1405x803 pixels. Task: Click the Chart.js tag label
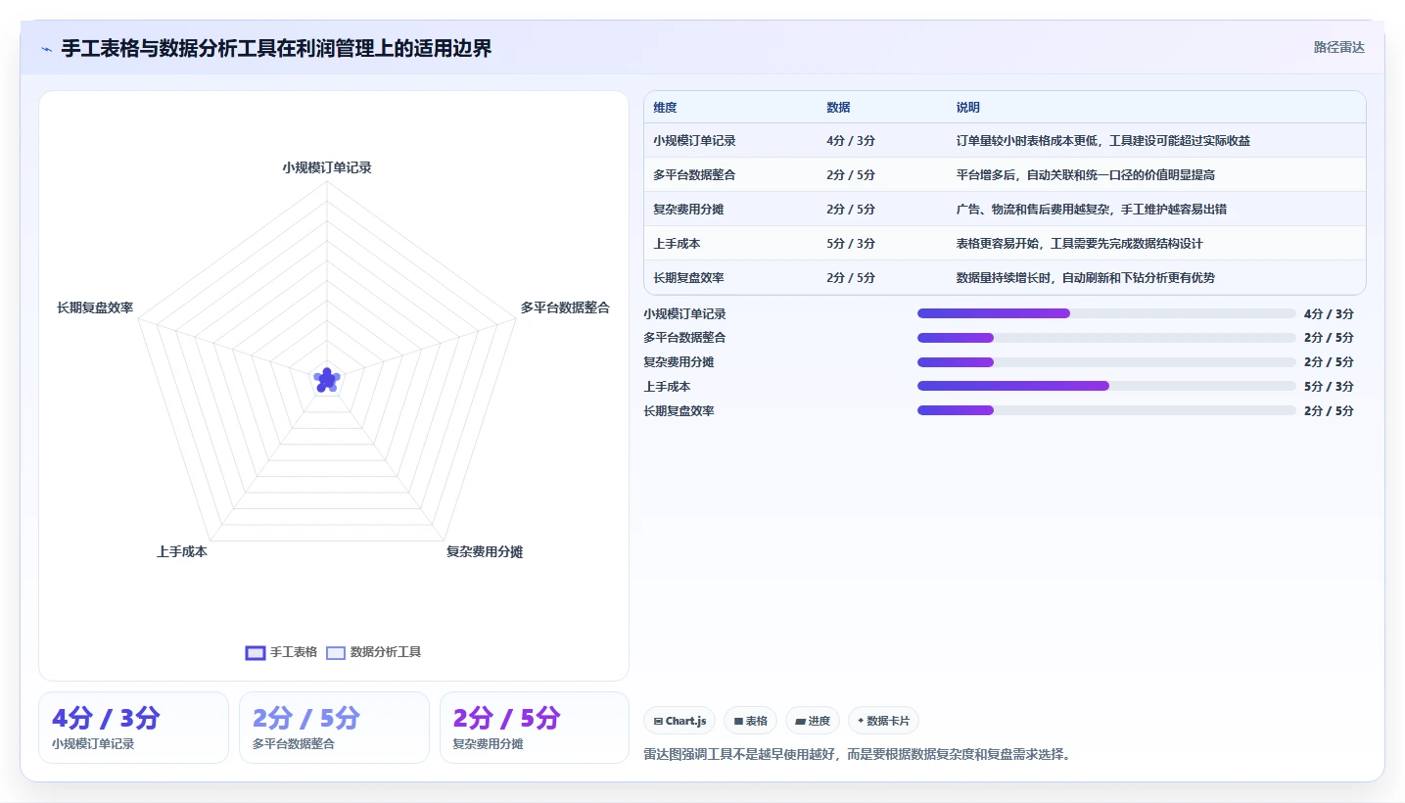[685, 721]
